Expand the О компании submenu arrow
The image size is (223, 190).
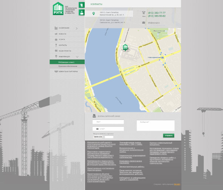coord(76,28)
